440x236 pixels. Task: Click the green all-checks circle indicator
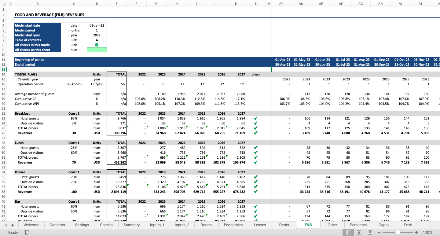tap(97, 45)
